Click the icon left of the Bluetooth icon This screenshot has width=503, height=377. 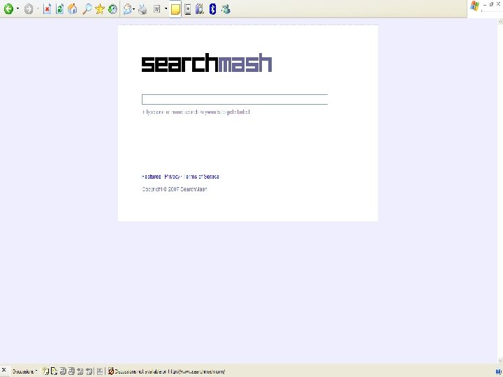click(200, 9)
